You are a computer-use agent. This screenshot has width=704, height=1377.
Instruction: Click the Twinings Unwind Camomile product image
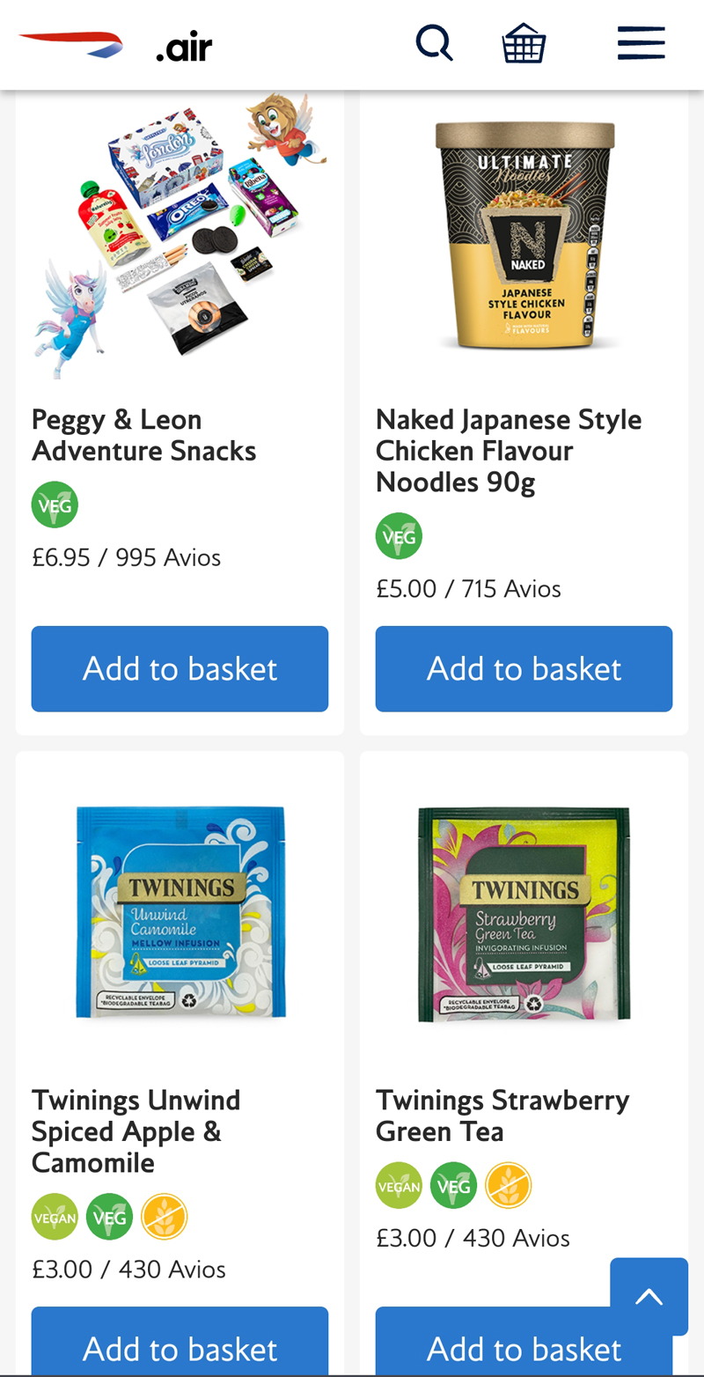pyautogui.click(x=180, y=913)
